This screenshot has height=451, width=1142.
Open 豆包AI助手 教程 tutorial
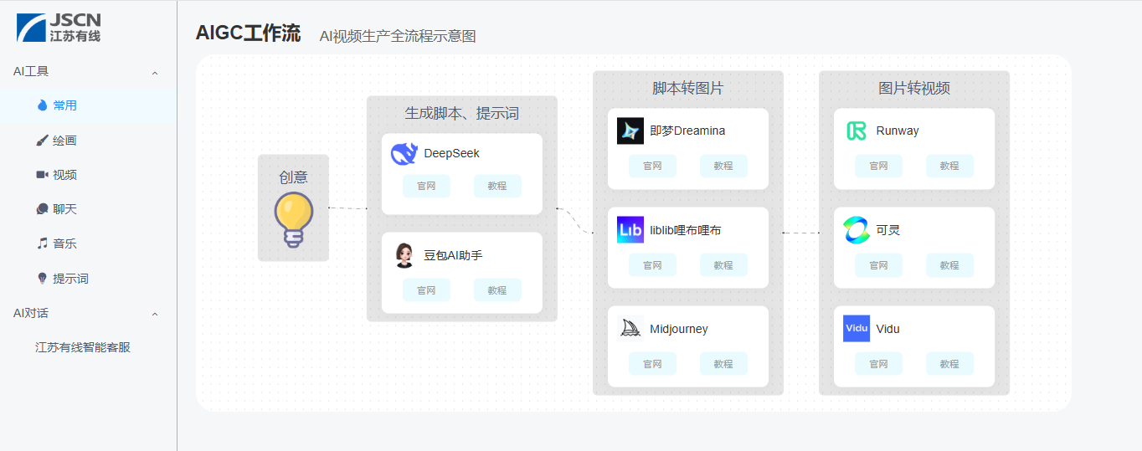click(497, 290)
